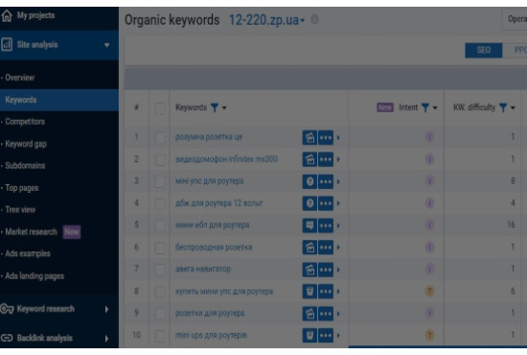The height and width of the screenshot is (355, 527).
Task: Open more options for авега навигатор
Action: [326, 270]
